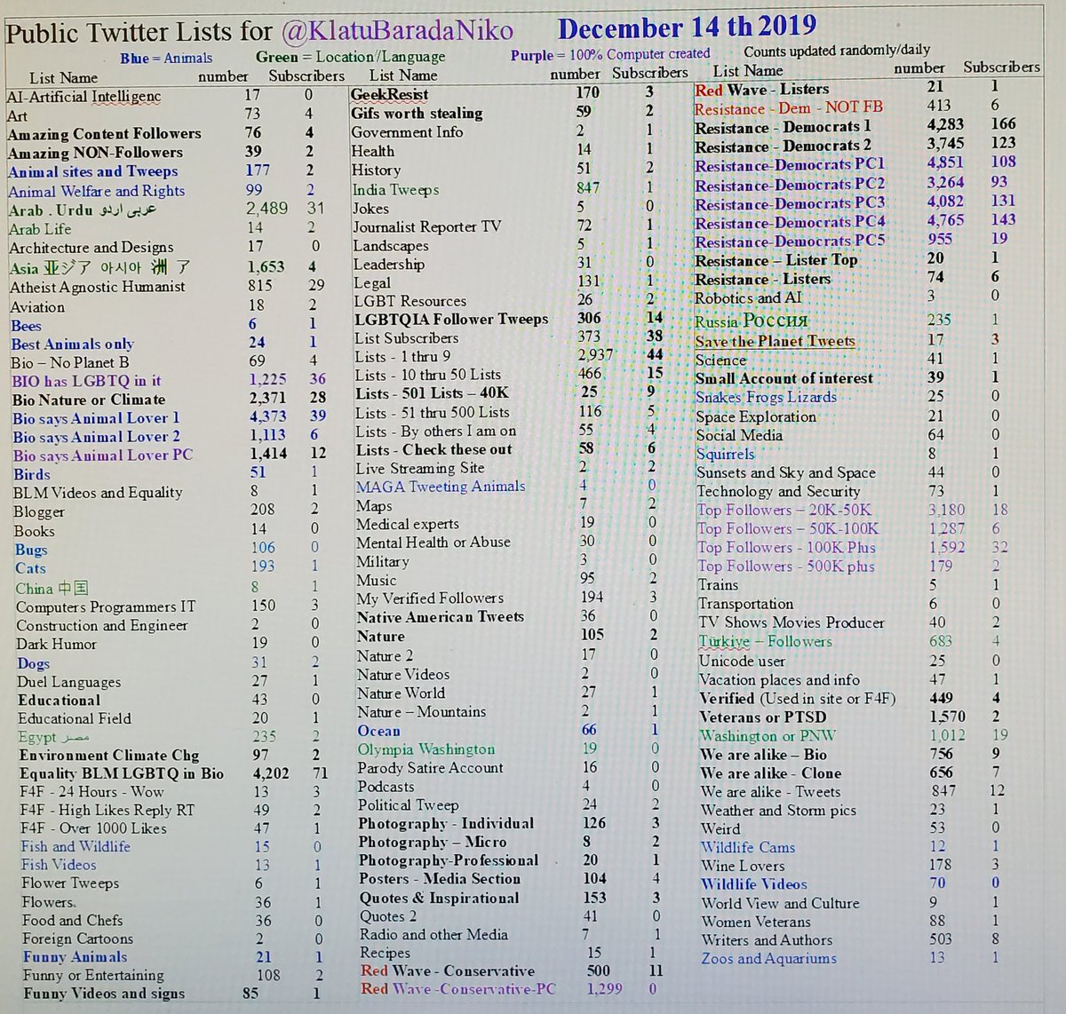Click 'MAGA Tweeting Animals' list name
The height and width of the screenshot is (1014, 1066).
(441, 487)
